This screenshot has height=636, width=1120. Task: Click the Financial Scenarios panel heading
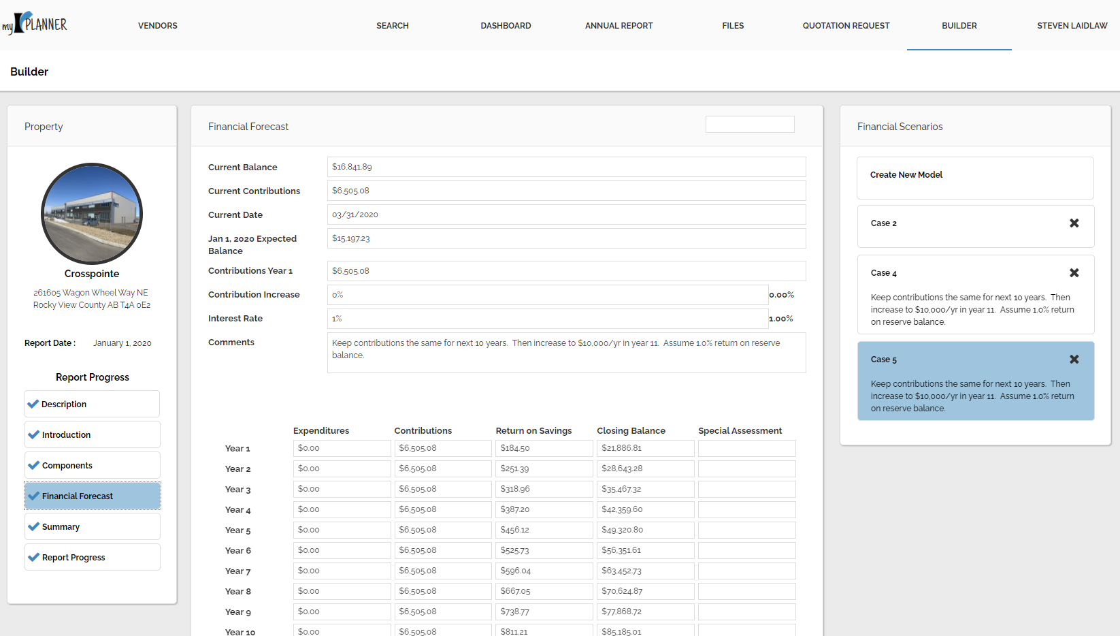[x=900, y=127]
